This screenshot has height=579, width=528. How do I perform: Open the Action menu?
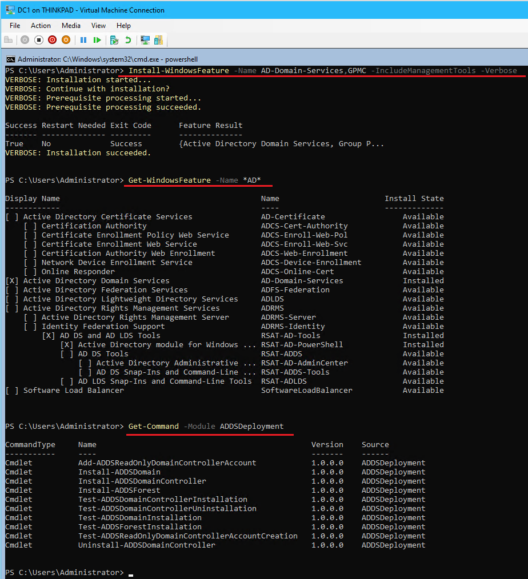tap(41, 26)
